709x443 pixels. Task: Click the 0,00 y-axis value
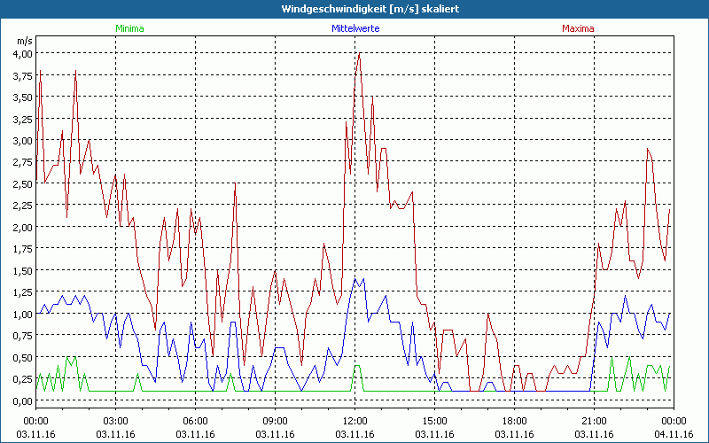point(21,400)
